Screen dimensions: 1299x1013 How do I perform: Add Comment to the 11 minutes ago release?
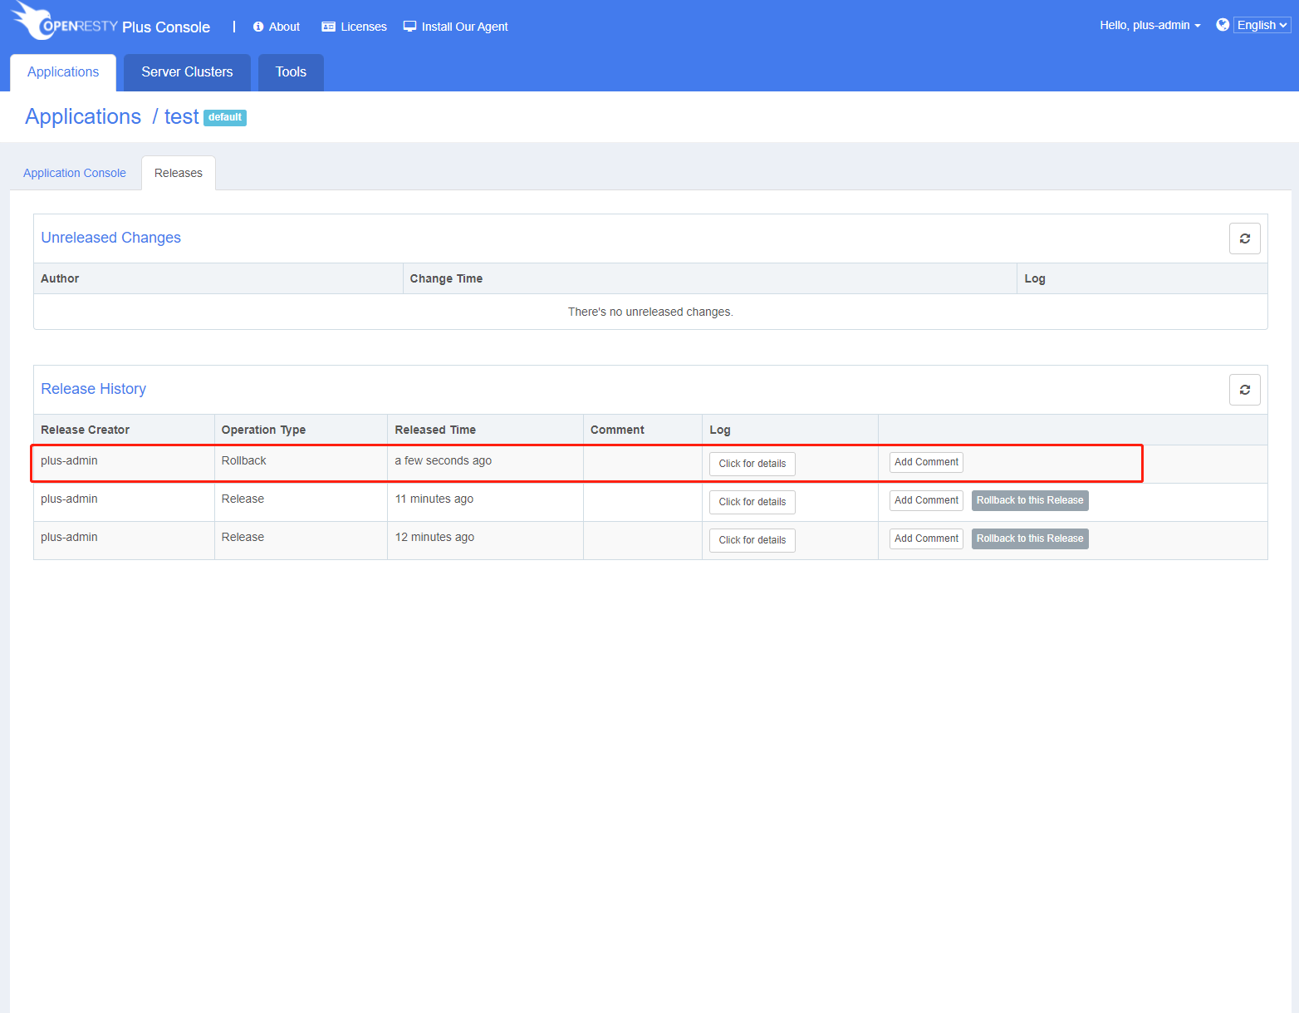coord(926,500)
